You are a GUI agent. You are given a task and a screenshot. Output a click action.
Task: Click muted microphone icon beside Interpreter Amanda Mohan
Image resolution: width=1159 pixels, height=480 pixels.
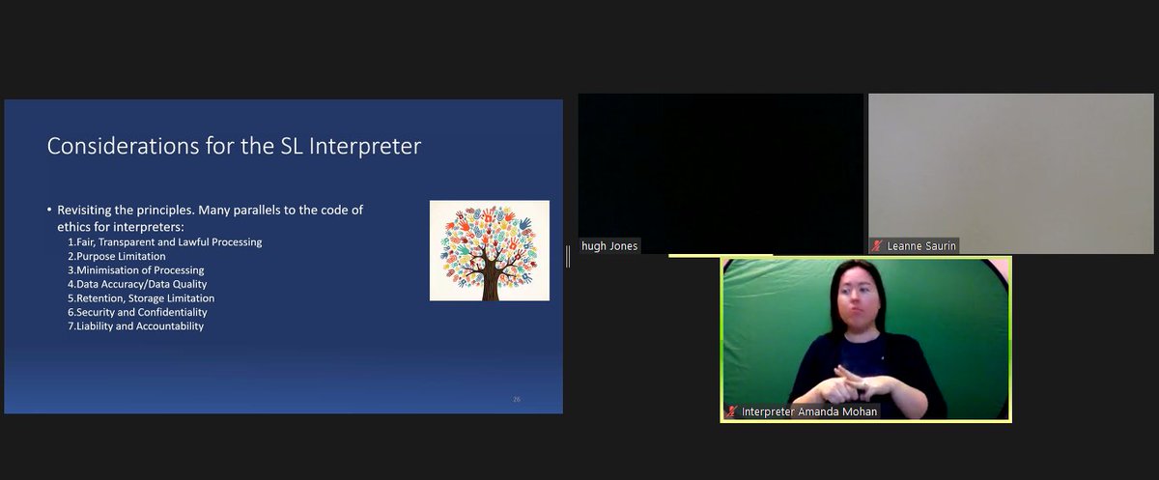pyautogui.click(x=733, y=411)
